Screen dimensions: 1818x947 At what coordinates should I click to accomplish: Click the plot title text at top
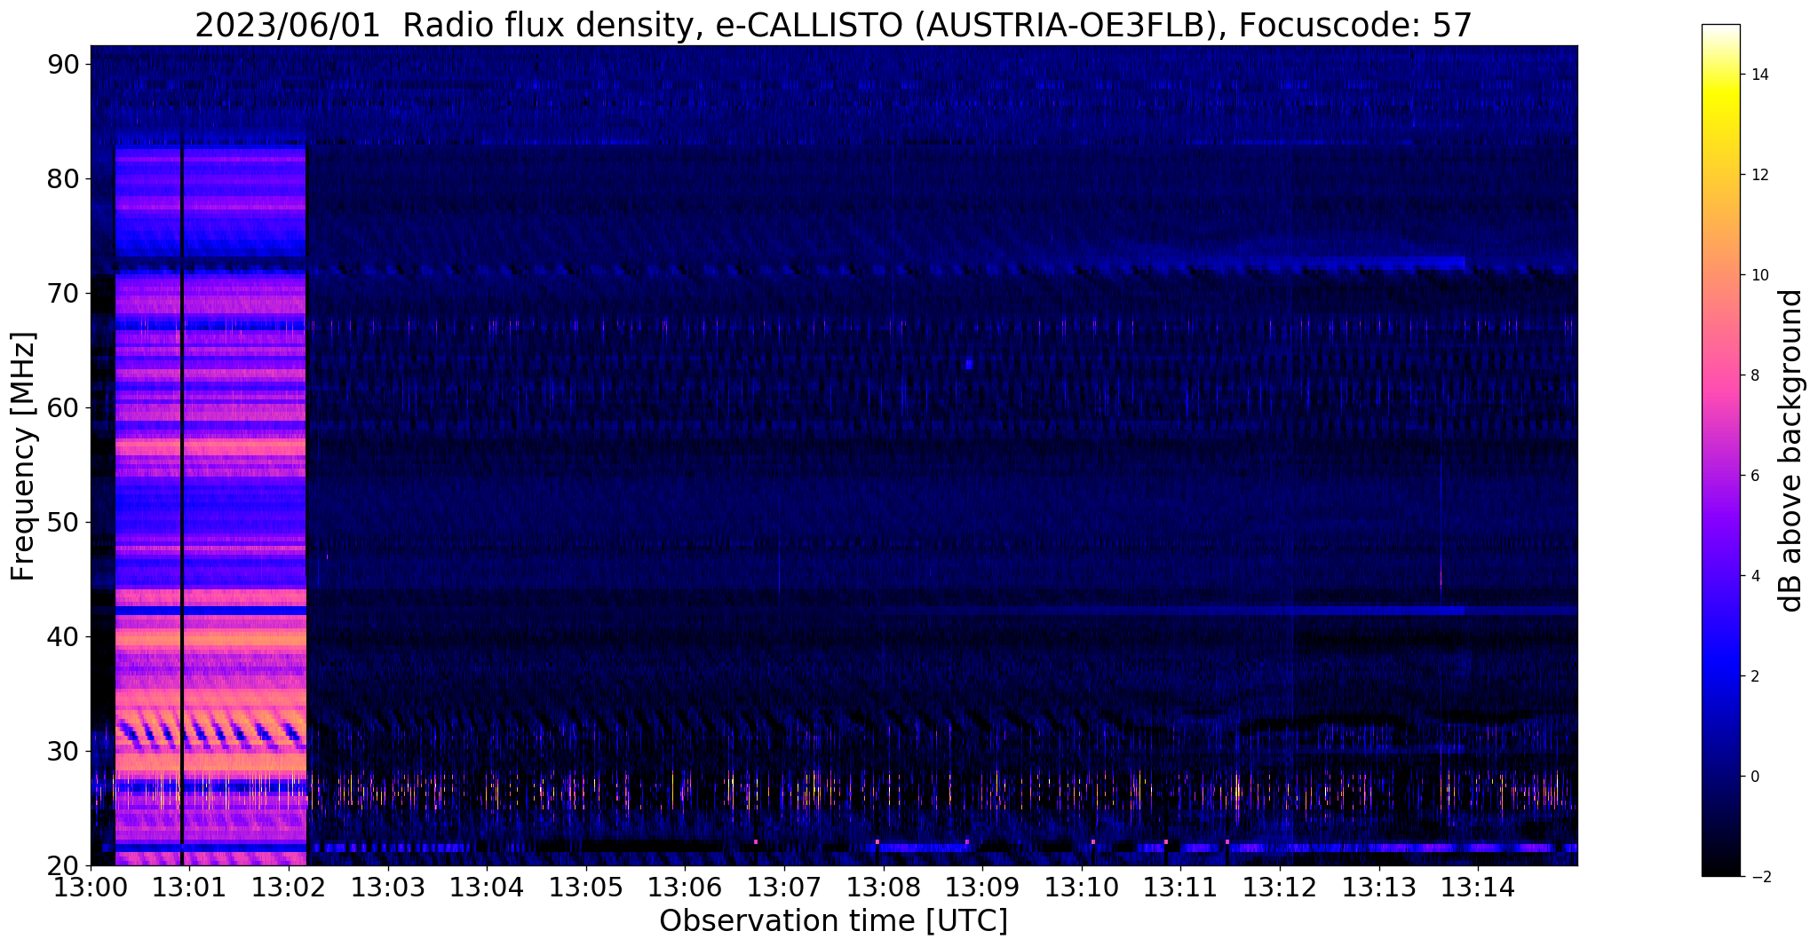coord(833,25)
